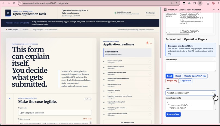
Task: Click Update OpenAI API key button
Action: coord(195,76)
